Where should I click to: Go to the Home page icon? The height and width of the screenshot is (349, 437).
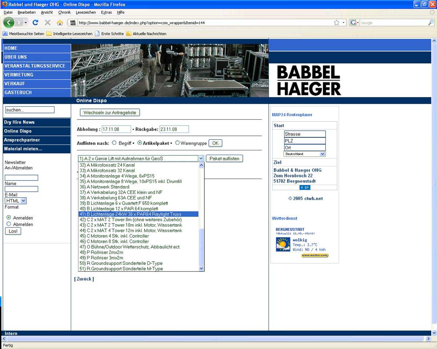click(x=60, y=23)
